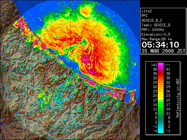Click the 'ilts2' label in the info box
This screenshot has height=140, width=187.
point(147,11)
